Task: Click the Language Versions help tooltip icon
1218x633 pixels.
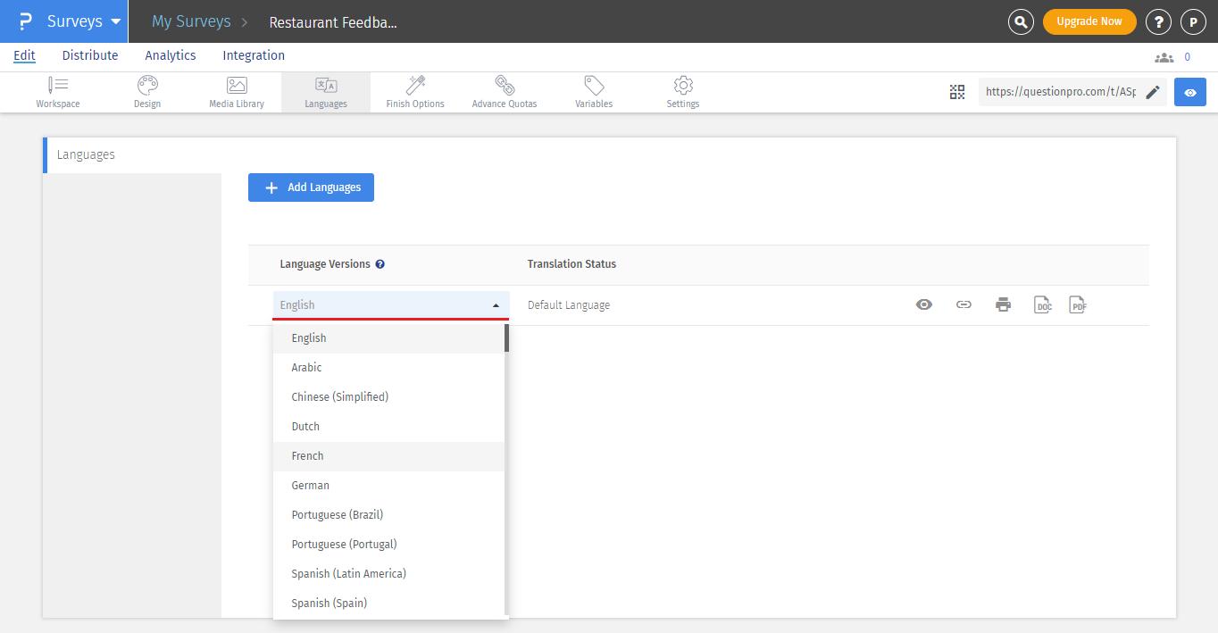Action: pyautogui.click(x=380, y=264)
